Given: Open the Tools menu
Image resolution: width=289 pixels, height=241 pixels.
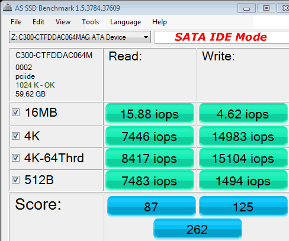Looking at the screenshot, I should pyautogui.click(x=91, y=22).
